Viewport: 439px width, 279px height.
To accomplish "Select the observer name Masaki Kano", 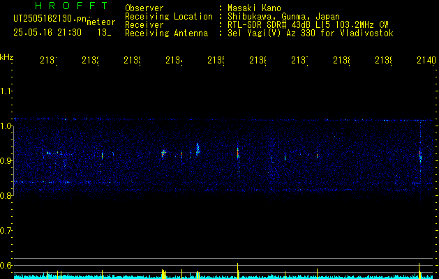I will 254,8.
